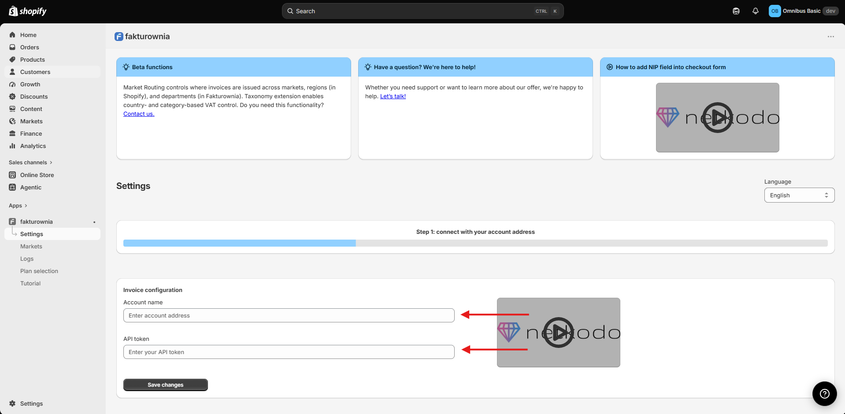Screen dimensions: 845x414
Task: Open the Language dropdown set to English
Action: [x=799, y=195]
